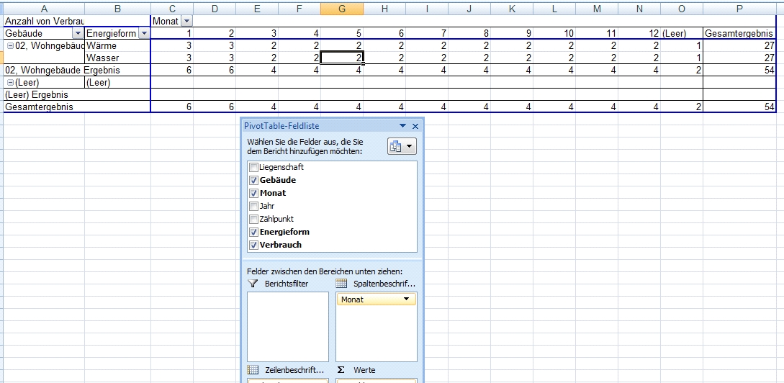Screen dimensions: 784x383
Task: Open Monat field menu in Spaltenbeschriftungen
Action: point(407,299)
